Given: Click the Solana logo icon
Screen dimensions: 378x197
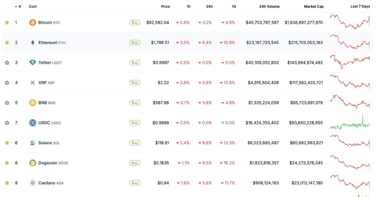Looking at the screenshot, I should (x=32, y=143).
